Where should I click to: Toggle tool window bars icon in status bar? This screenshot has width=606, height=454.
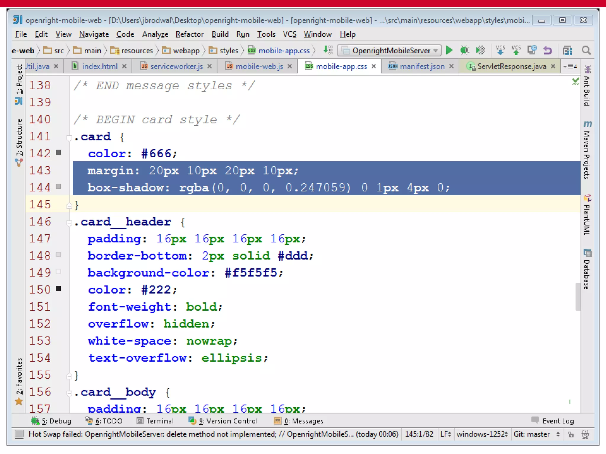(19, 434)
